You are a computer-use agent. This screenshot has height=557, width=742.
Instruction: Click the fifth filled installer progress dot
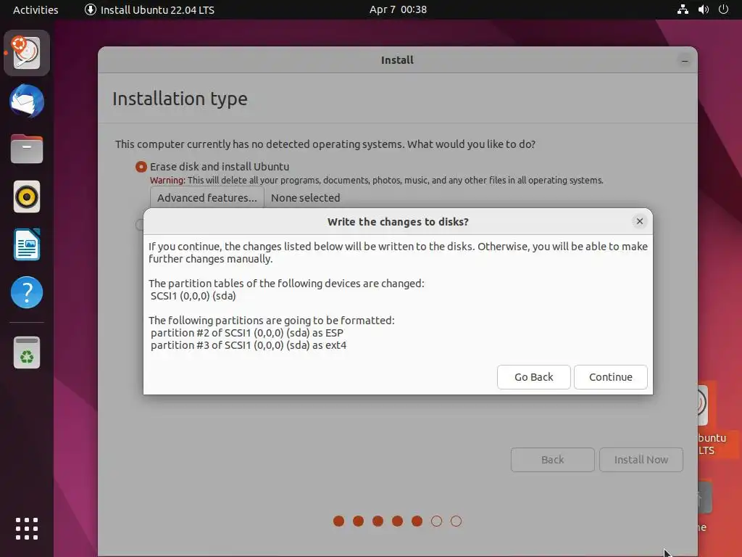(417, 521)
